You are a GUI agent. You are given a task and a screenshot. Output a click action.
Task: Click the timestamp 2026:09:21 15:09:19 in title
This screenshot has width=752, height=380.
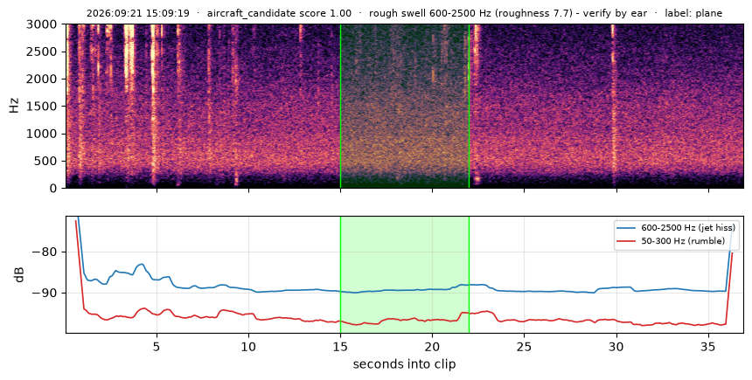pos(138,13)
